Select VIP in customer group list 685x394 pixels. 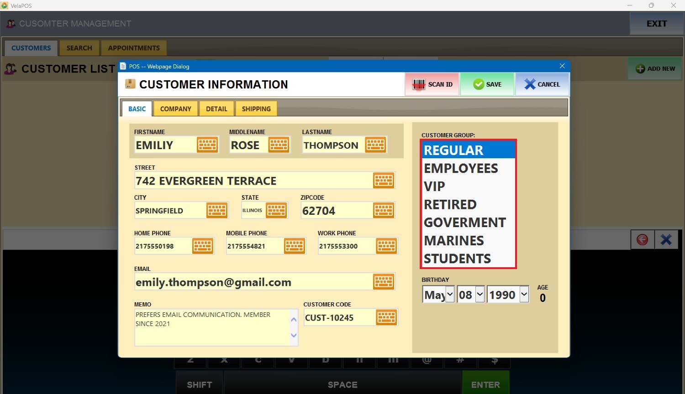click(x=434, y=187)
